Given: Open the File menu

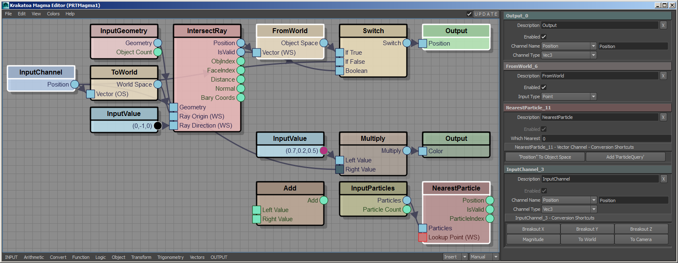Looking at the screenshot, I should 8,14.
